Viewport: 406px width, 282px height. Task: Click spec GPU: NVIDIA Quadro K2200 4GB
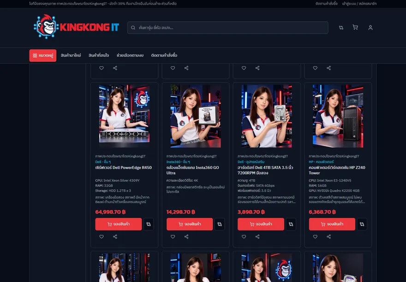click(334, 191)
